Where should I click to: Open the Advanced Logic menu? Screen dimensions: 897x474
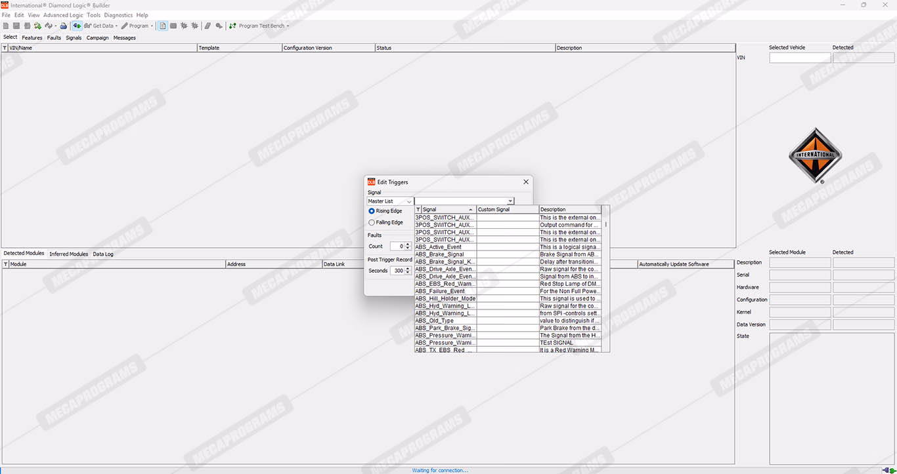(x=63, y=15)
